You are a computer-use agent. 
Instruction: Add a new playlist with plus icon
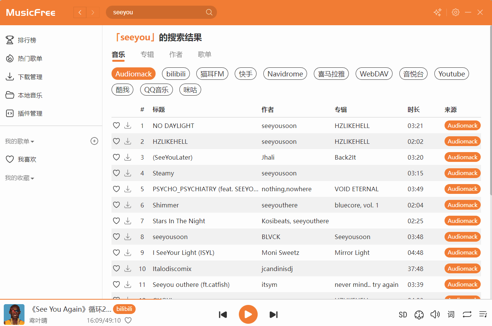(x=94, y=141)
